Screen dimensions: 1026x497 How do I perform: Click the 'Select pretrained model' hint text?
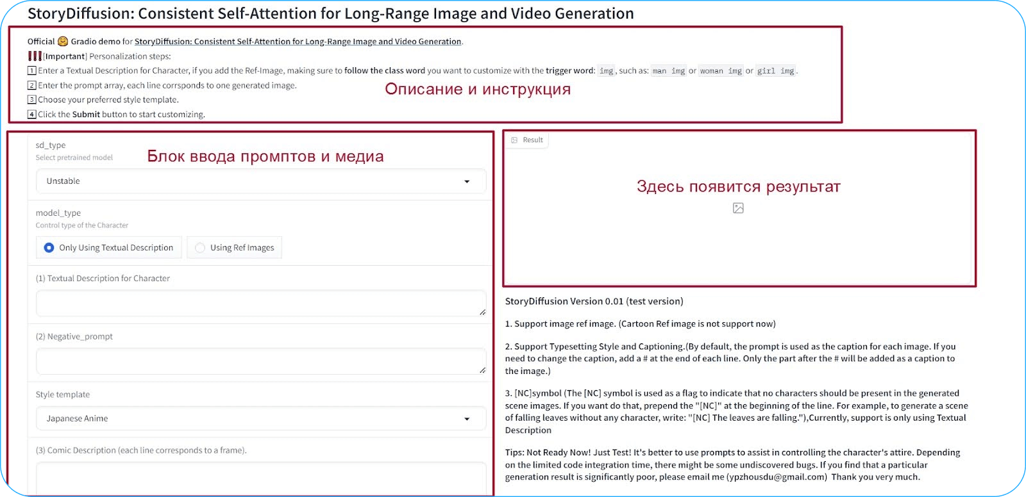click(x=74, y=158)
